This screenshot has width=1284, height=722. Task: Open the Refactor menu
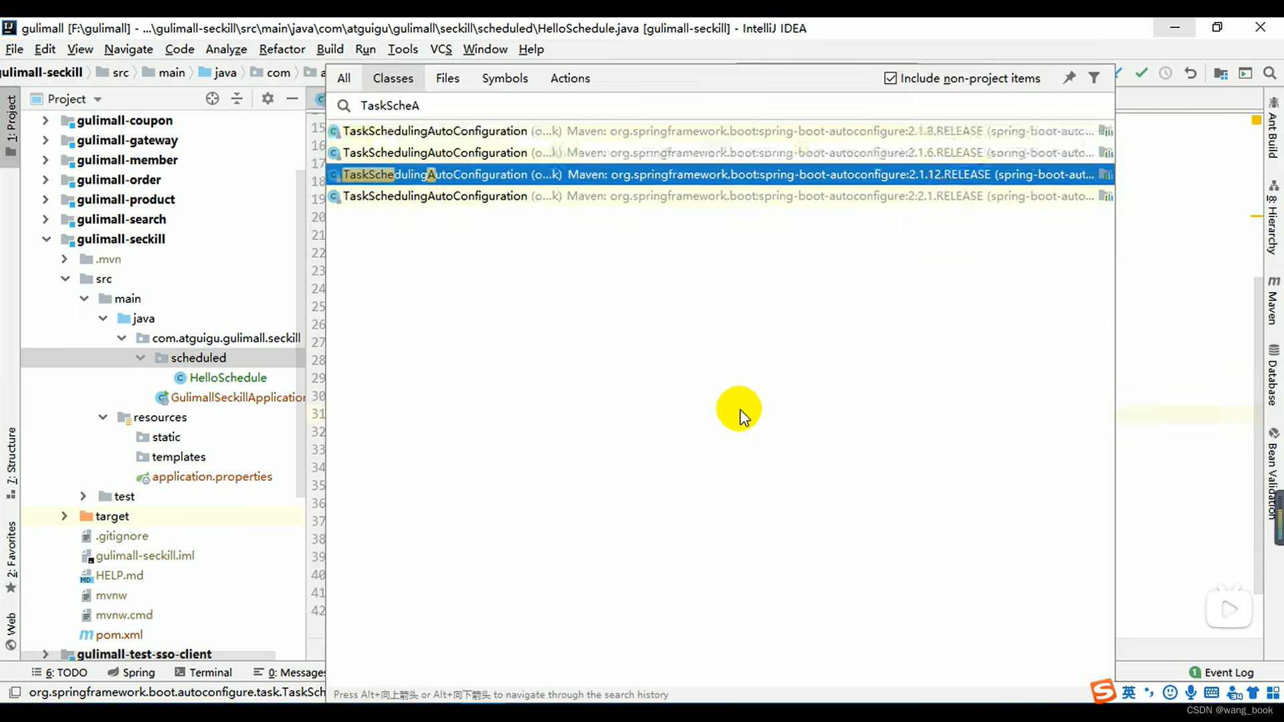point(282,49)
